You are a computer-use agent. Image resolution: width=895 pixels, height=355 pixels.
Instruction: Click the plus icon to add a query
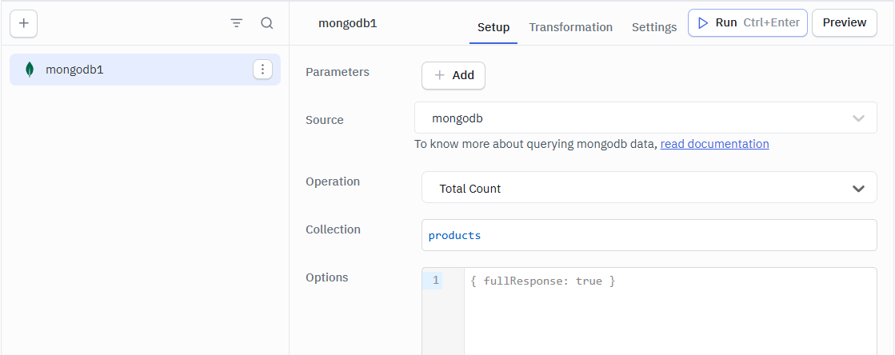(x=23, y=23)
